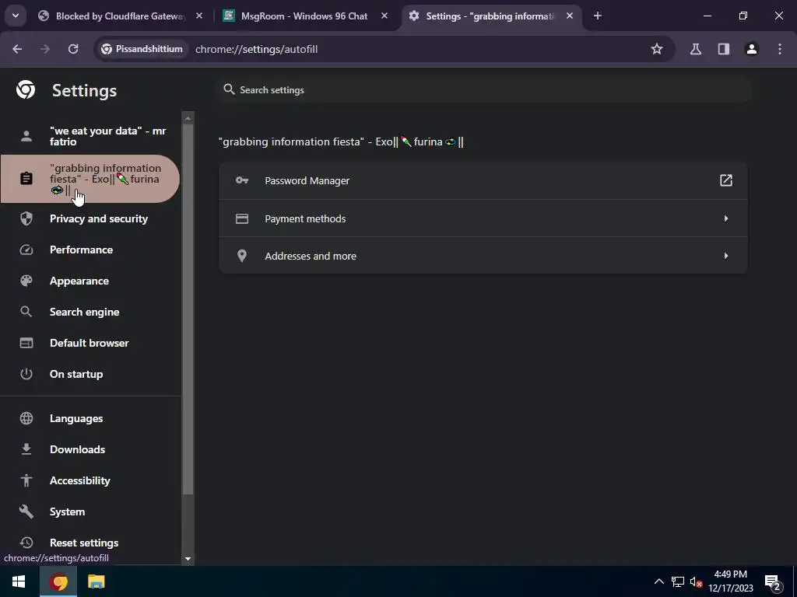Select "grabbing information fiesta" sidebar item
The width and height of the screenshot is (797, 597).
pyautogui.click(x=90, y=179)
